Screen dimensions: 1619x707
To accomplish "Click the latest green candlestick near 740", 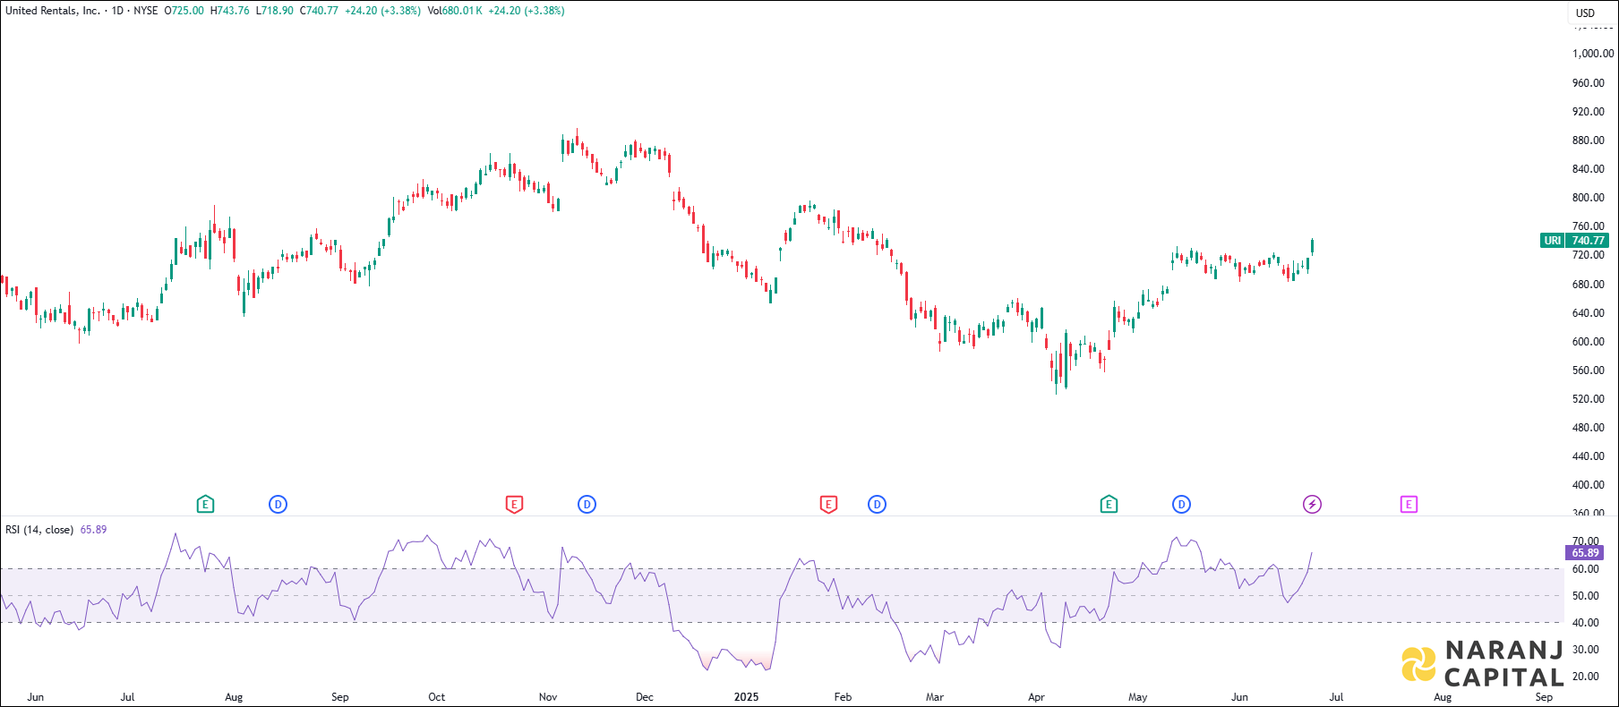I will (x=1312, y=246).
